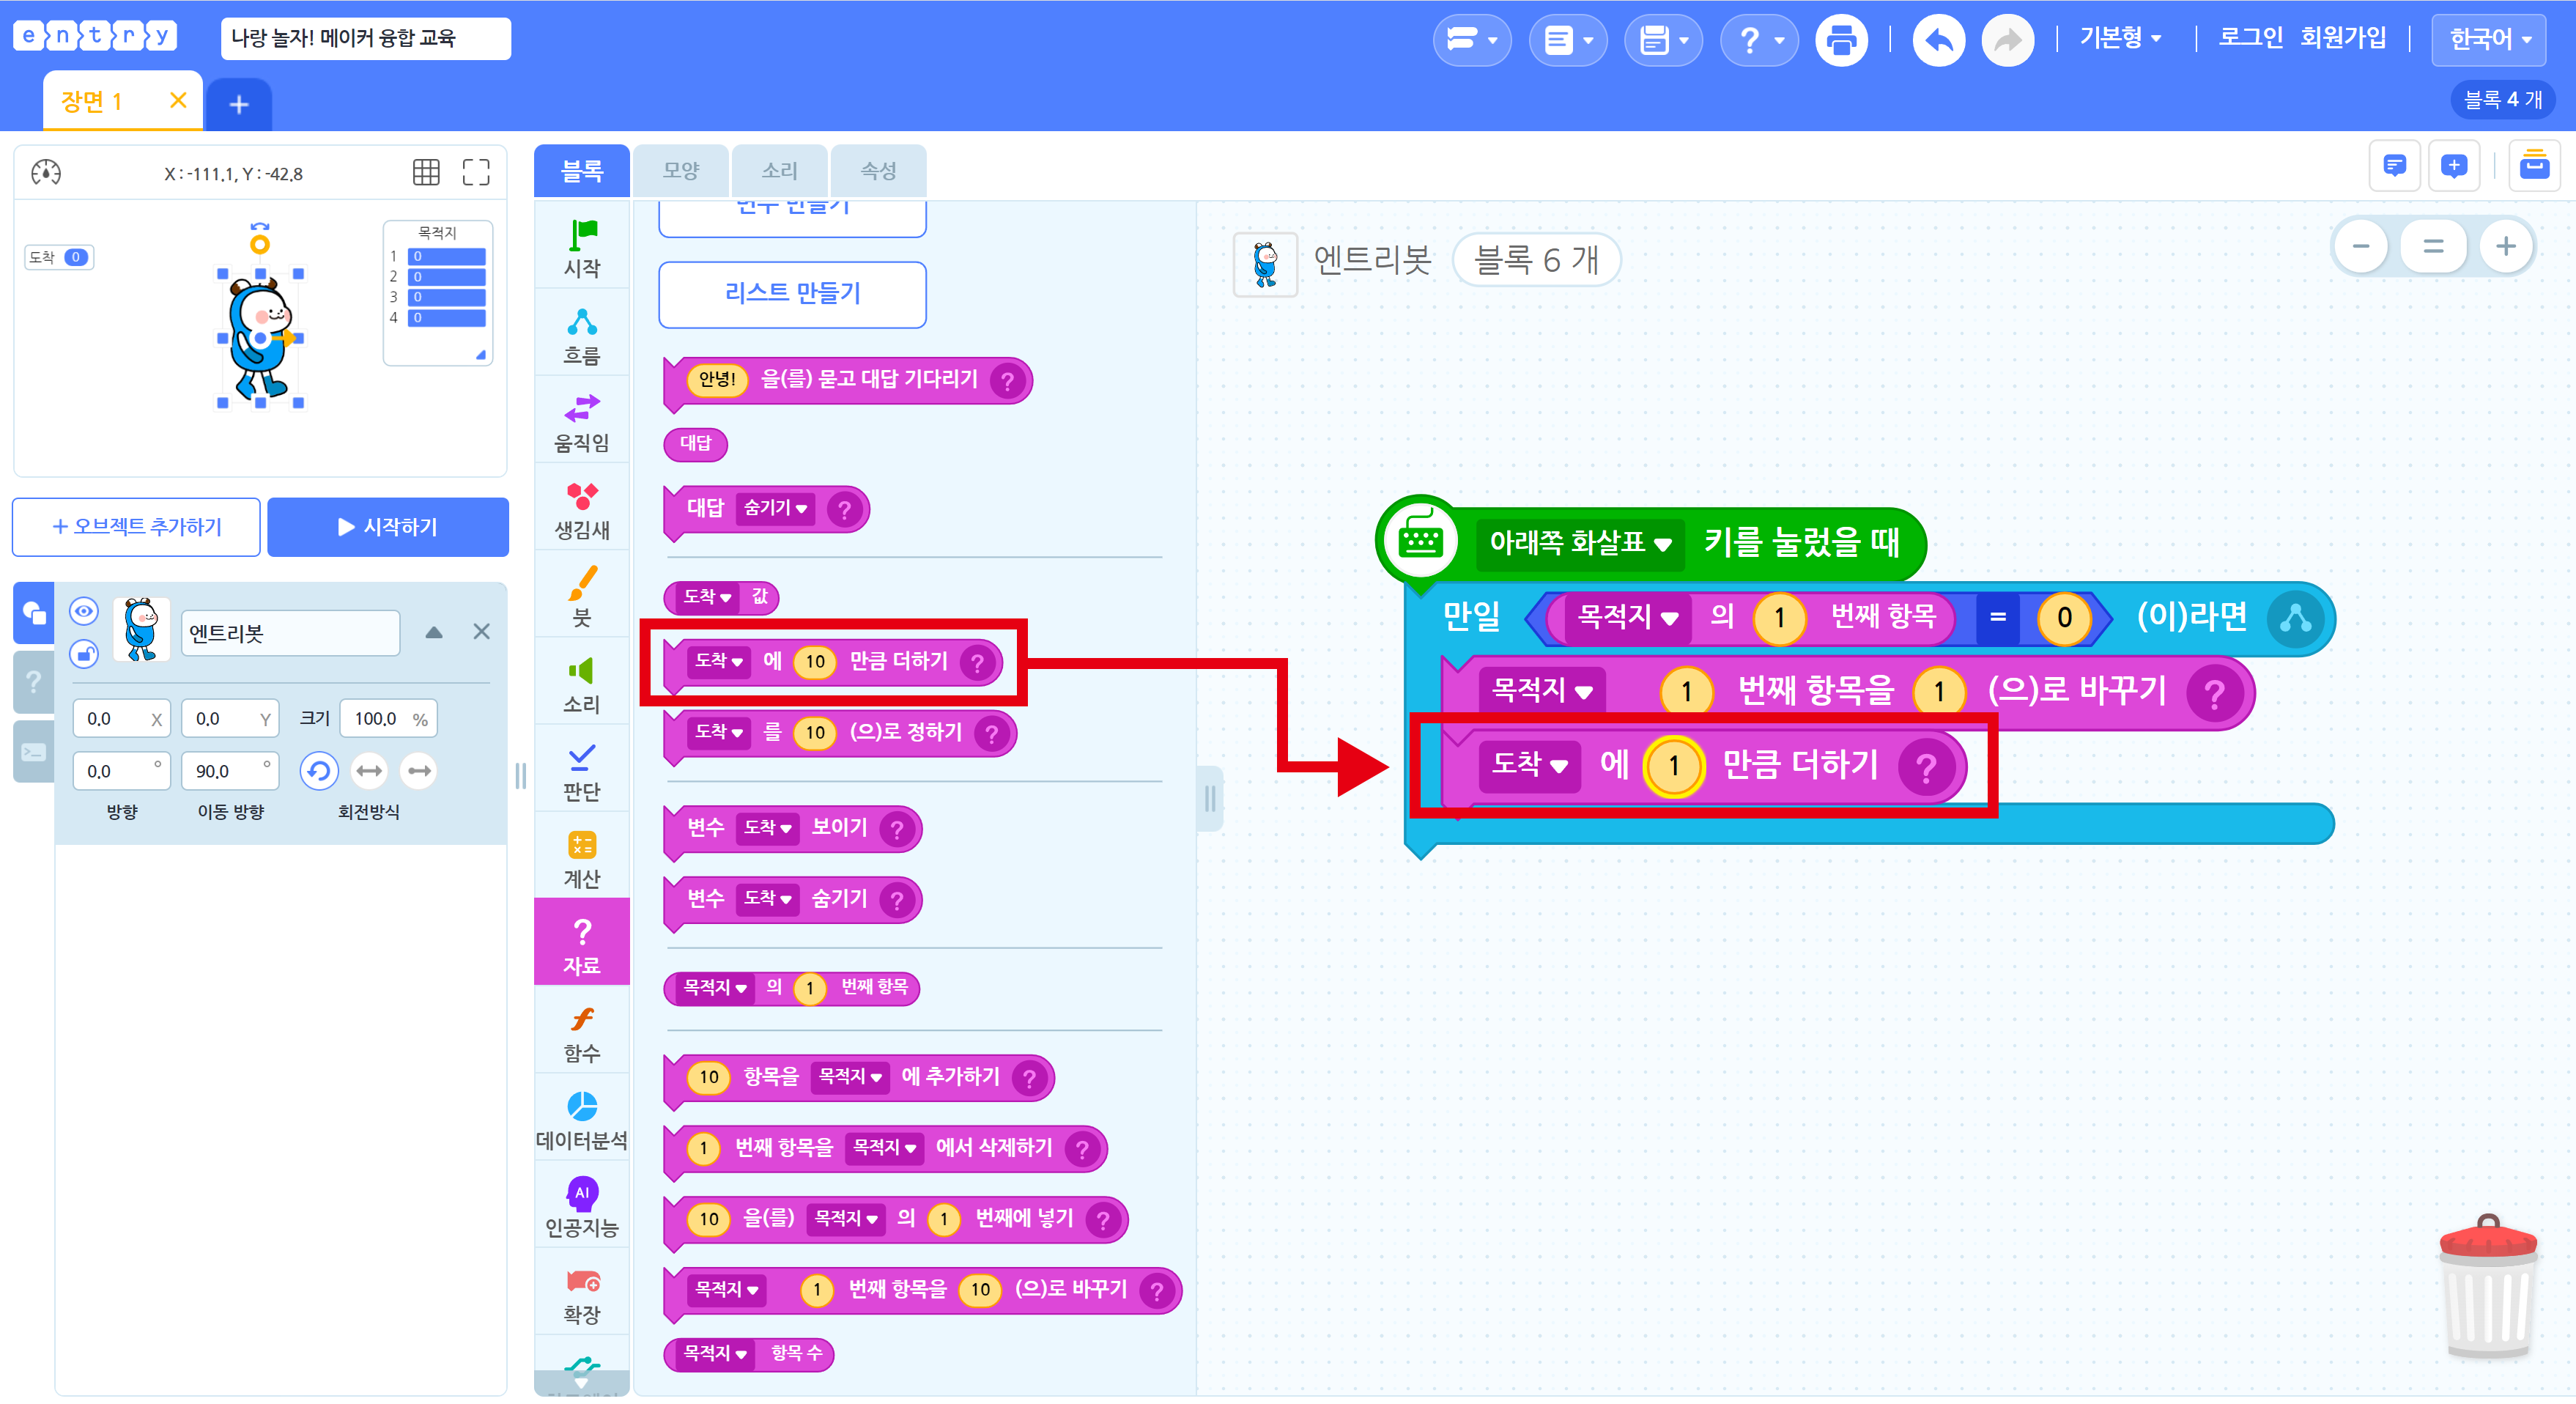Open the 붓 block category
The height and width of the screenshot is (1404, 2576).
tap(581, 596)
